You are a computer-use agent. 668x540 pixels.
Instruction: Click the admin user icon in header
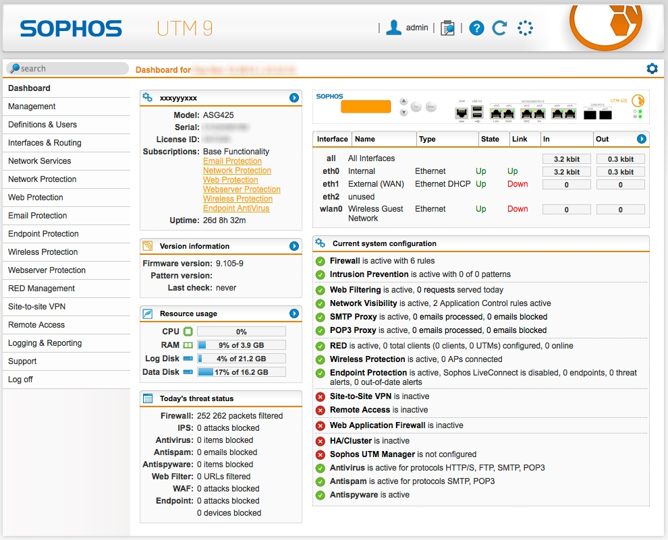pos(394,28)
